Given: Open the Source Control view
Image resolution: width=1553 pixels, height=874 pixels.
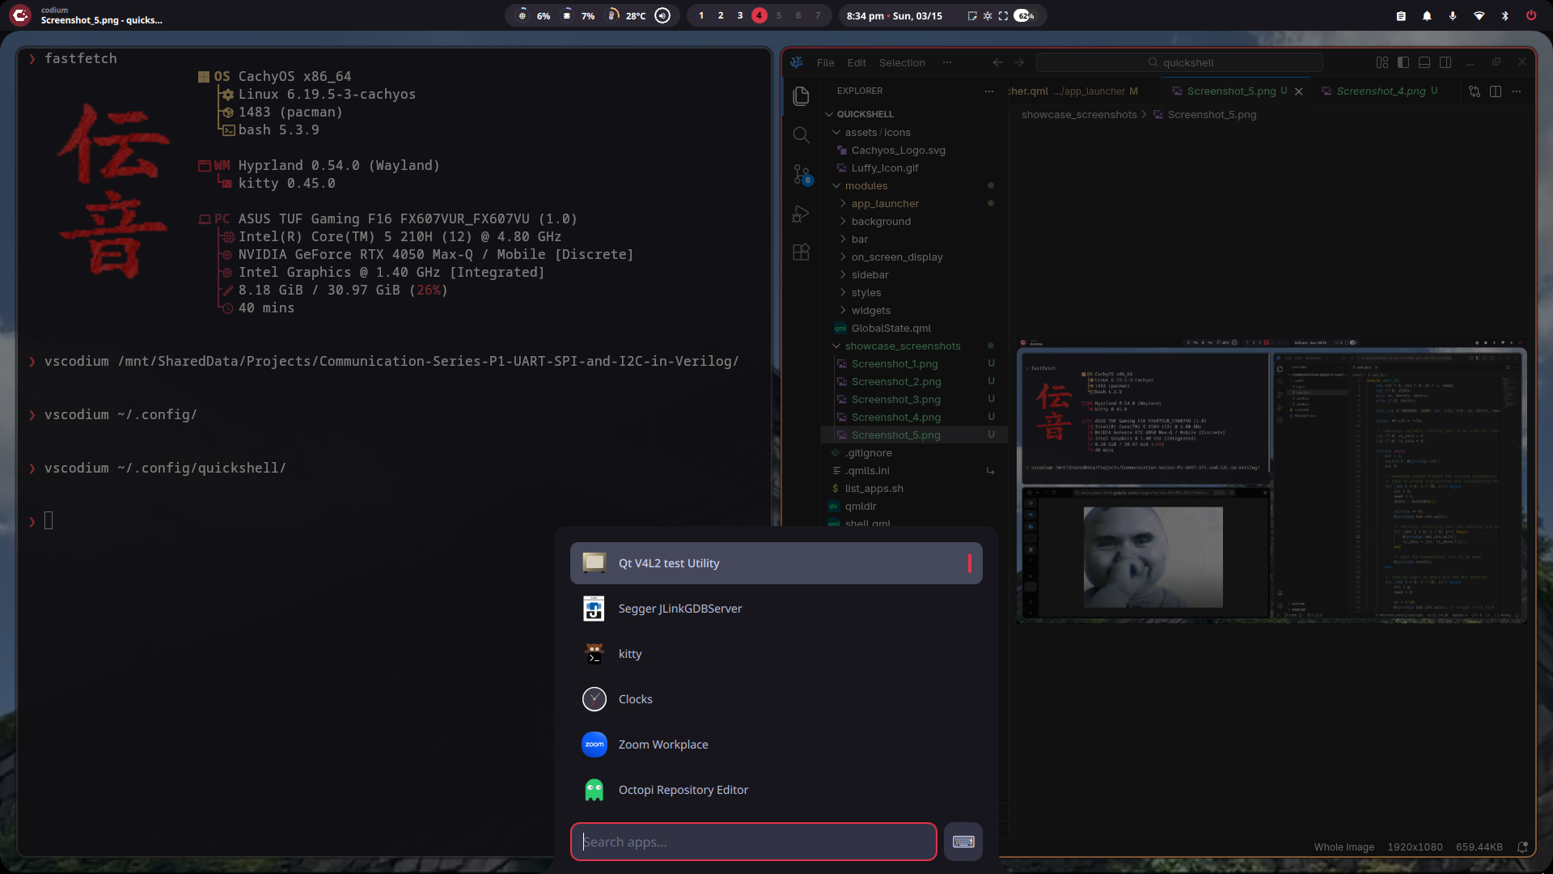Looking at the screenshot, I should (x=801, y=174).
